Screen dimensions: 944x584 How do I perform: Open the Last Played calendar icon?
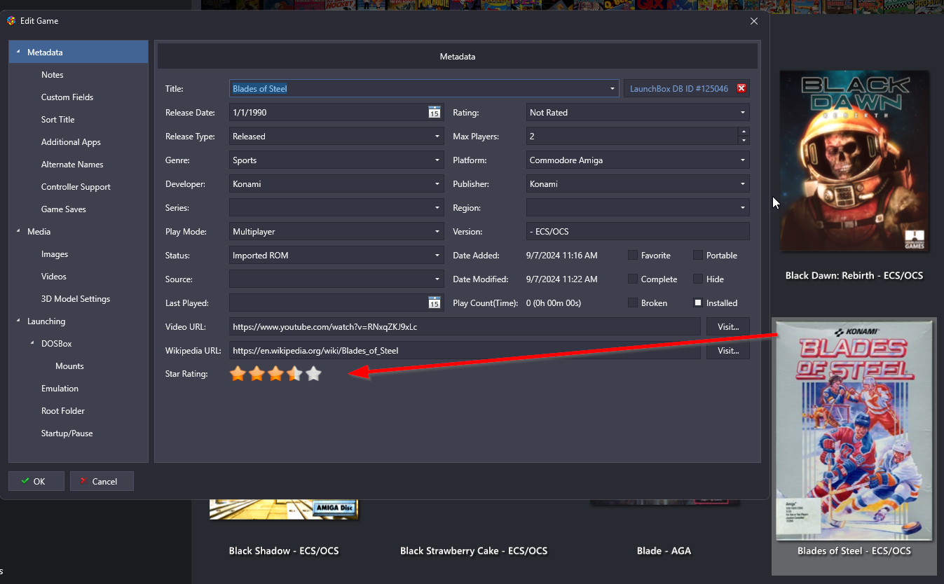435,303
